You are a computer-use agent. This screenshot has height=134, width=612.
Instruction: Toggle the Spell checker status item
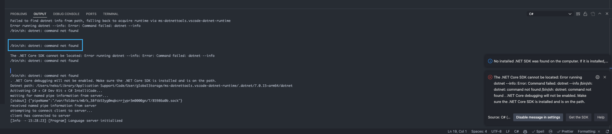(x=538, y=132)
